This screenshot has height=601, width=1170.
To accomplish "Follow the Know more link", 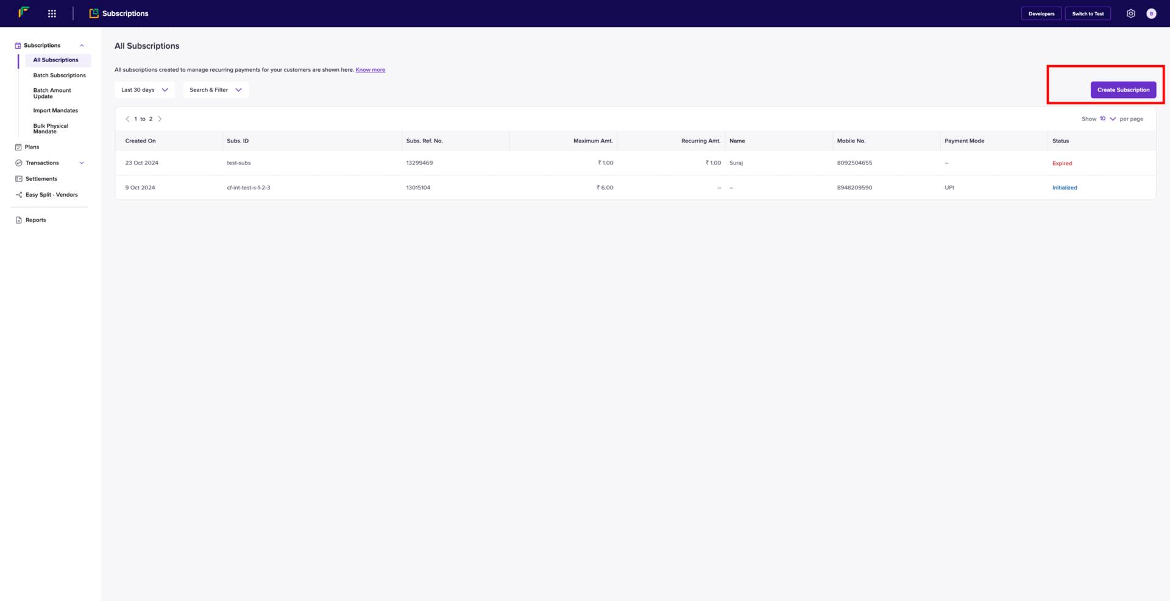I will coord(370,70).
